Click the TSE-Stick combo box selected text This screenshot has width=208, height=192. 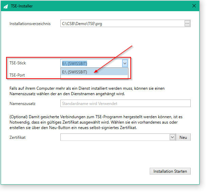75,64
